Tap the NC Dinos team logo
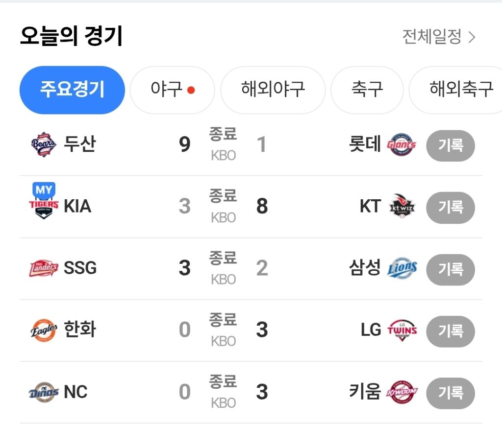502x425 pixels. click(x=44, y=392)
